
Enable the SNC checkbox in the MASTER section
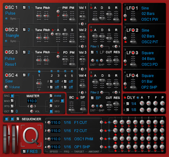[x=12, y=96]
